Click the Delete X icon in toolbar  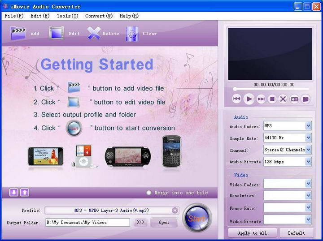pos(94,33)
